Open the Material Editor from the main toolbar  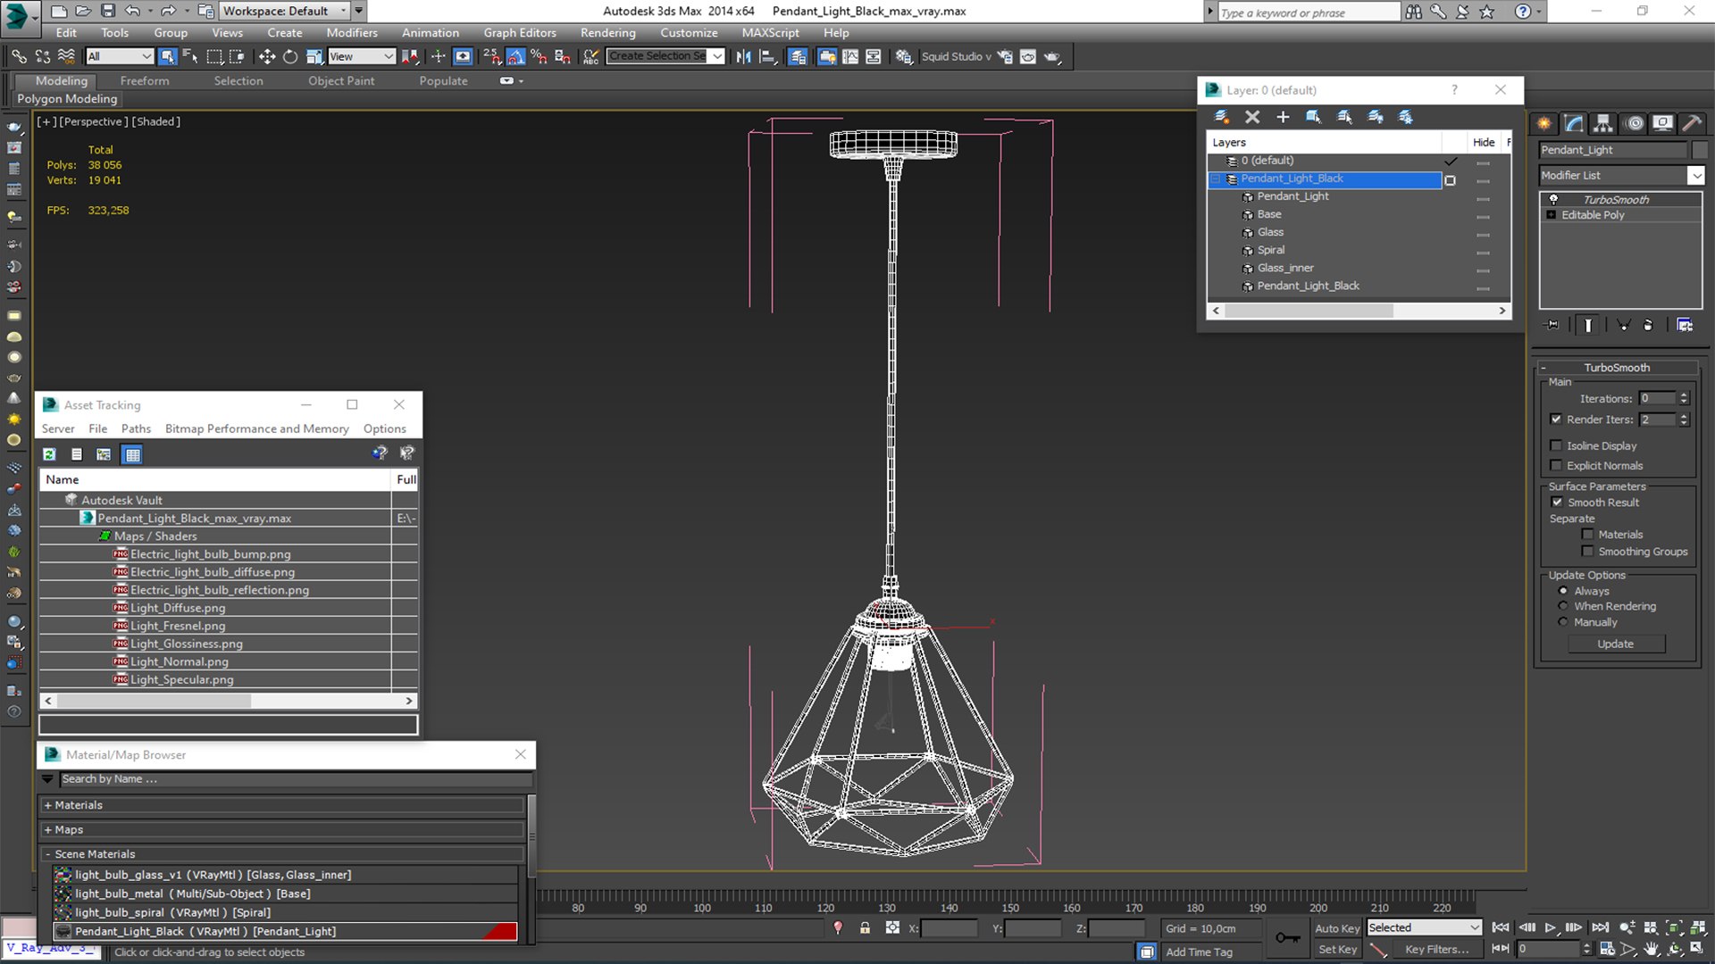(903, 56)
